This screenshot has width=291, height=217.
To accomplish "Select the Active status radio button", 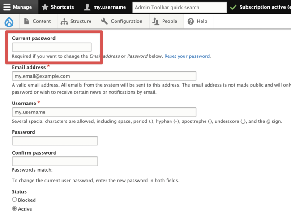I will coord(14,208).
